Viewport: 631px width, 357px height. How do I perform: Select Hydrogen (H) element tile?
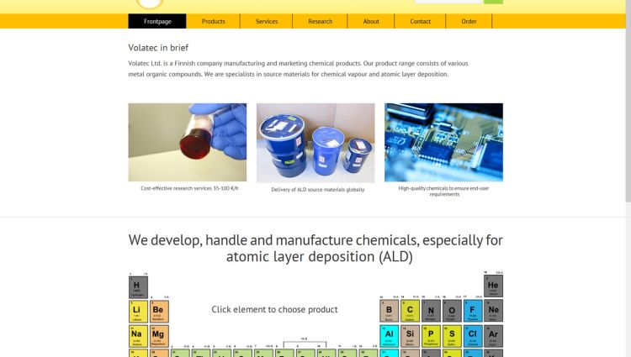139,287
